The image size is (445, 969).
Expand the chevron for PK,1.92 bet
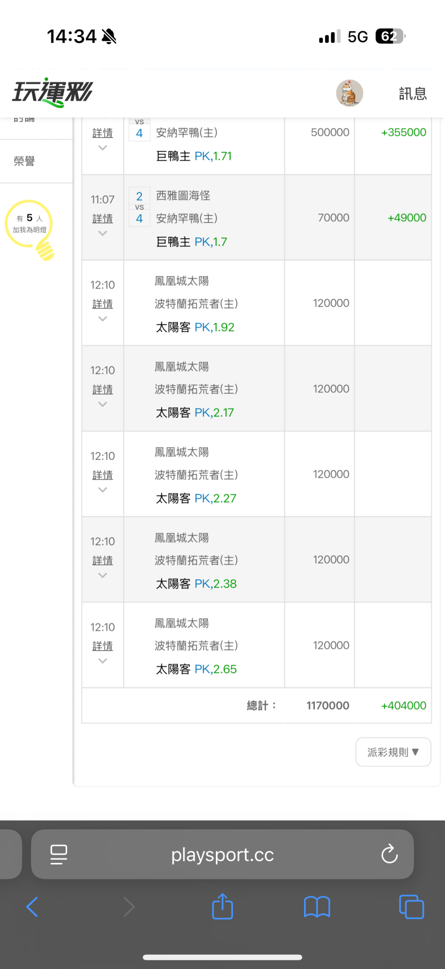[103, 319]
